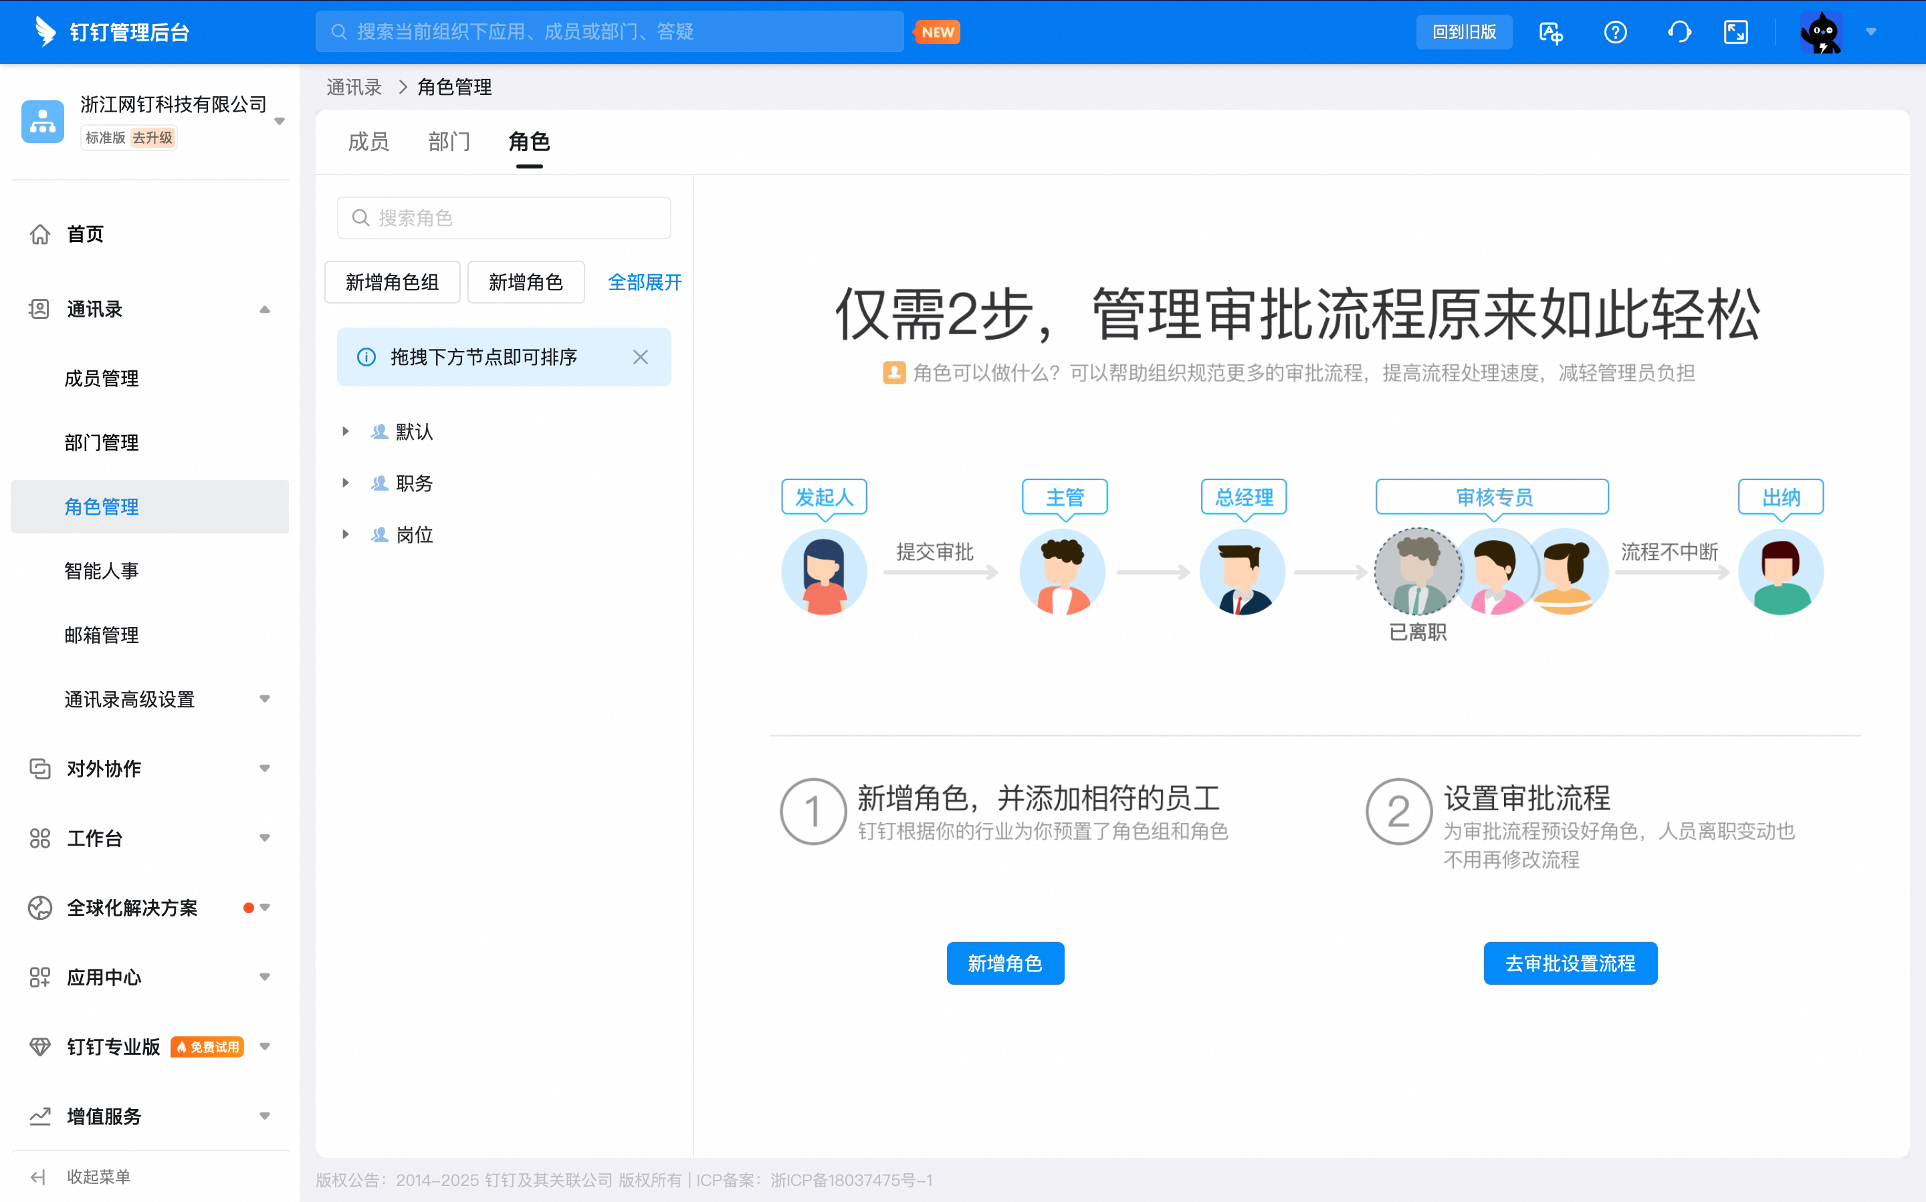The width and height of the screenshot is (1926, 1202).
Task: Click the globe icon for 全球化解决方案
Action: (x=39, y=908)
